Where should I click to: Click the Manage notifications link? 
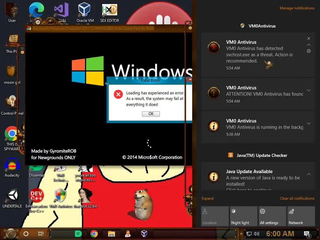297,8
